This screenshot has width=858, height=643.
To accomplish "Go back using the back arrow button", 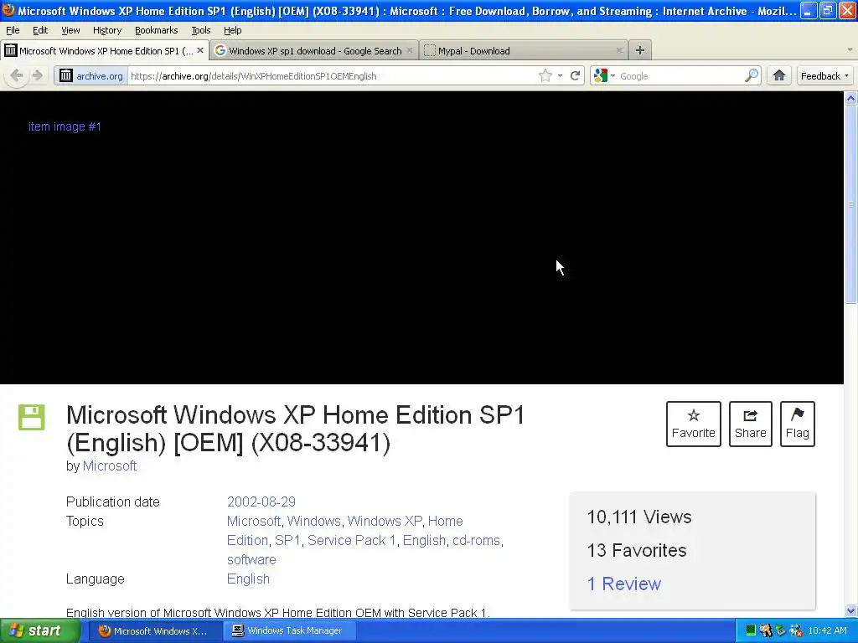I will pos(17,75).
